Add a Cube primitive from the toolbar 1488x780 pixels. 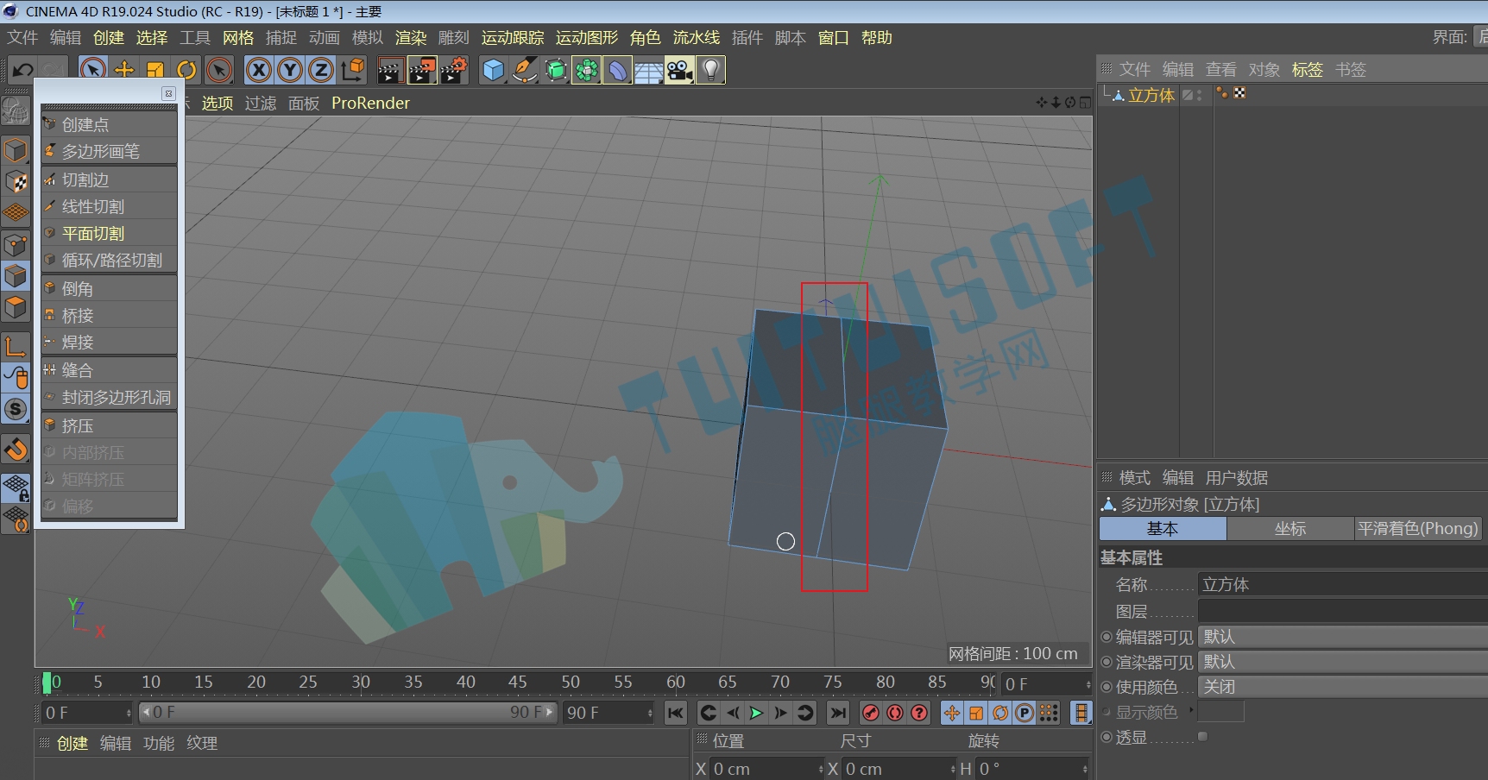(494, 70)
